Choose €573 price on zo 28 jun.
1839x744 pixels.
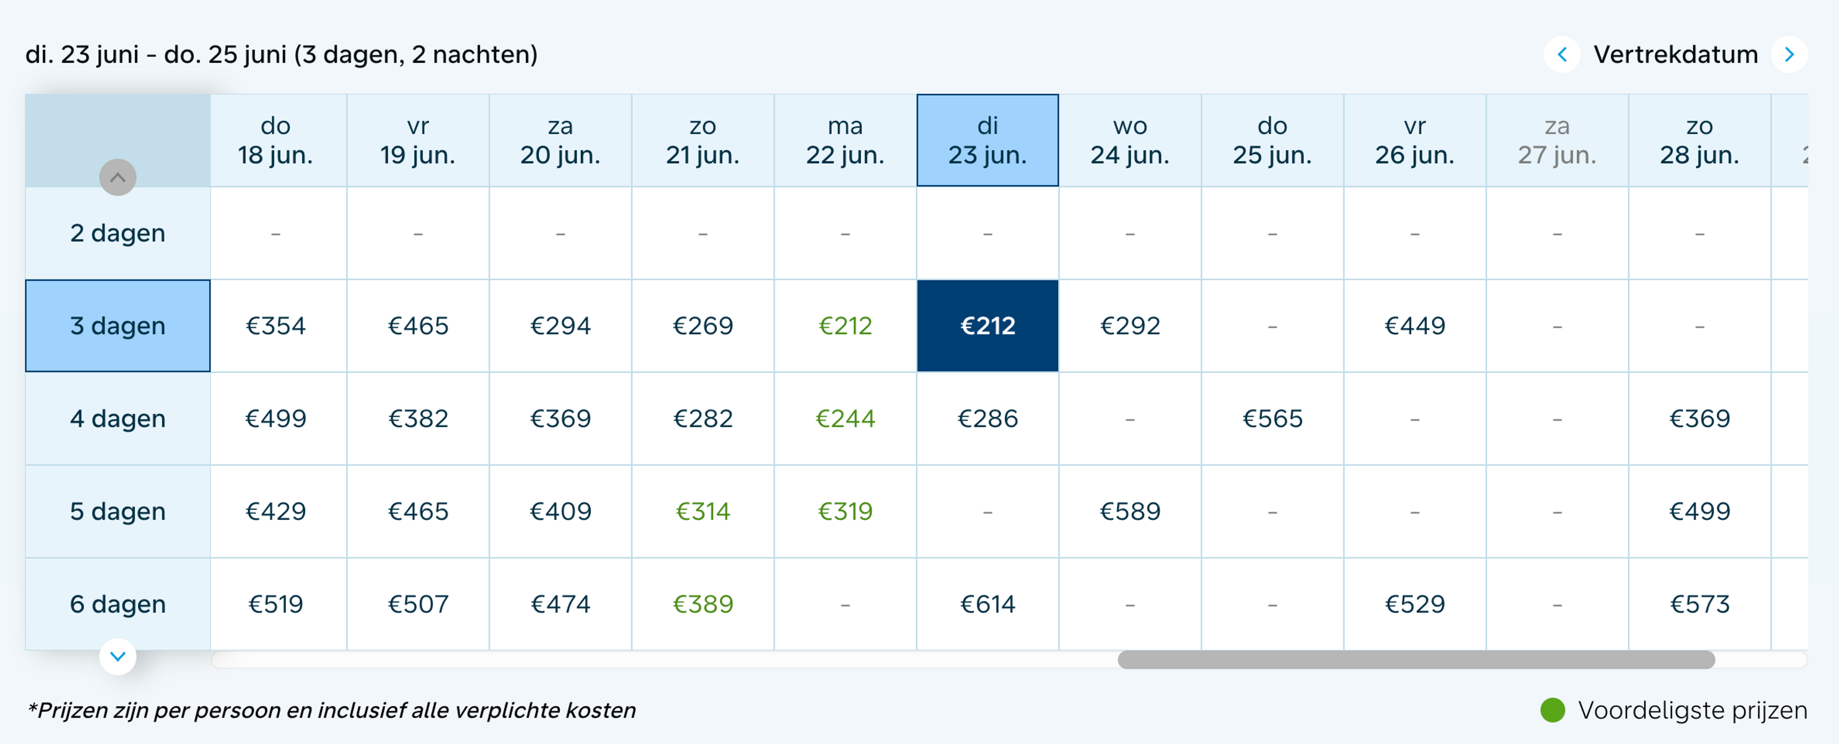pos(1699,604)
